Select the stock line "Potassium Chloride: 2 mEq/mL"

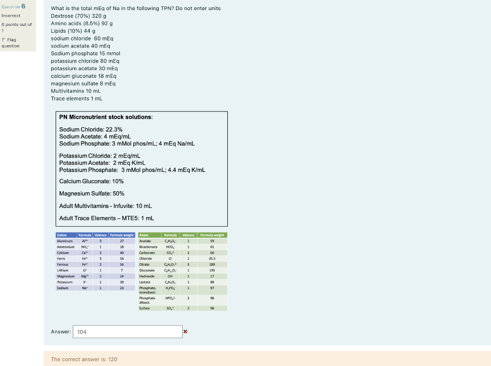click(x=100, y=156)
